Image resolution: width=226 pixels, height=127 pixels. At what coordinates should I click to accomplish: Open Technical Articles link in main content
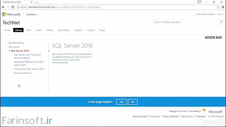click(60, 62)
